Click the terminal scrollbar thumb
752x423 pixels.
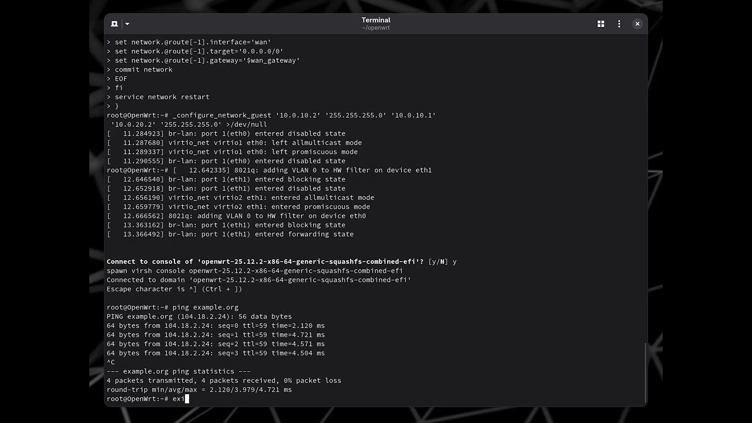click(x=645, y=372)
